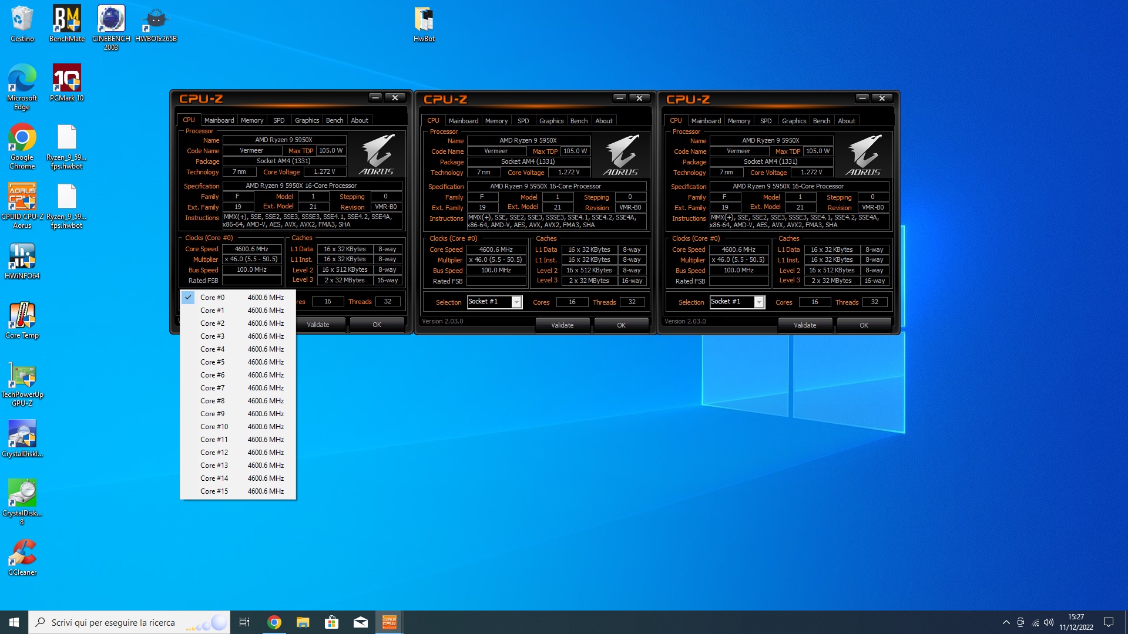Click OK in left CPU-Z window

tap(377, 325)
